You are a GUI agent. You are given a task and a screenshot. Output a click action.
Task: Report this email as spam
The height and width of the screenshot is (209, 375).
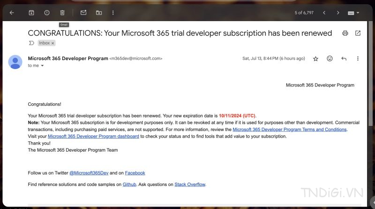pyautogui.click(x=47, y=13)
